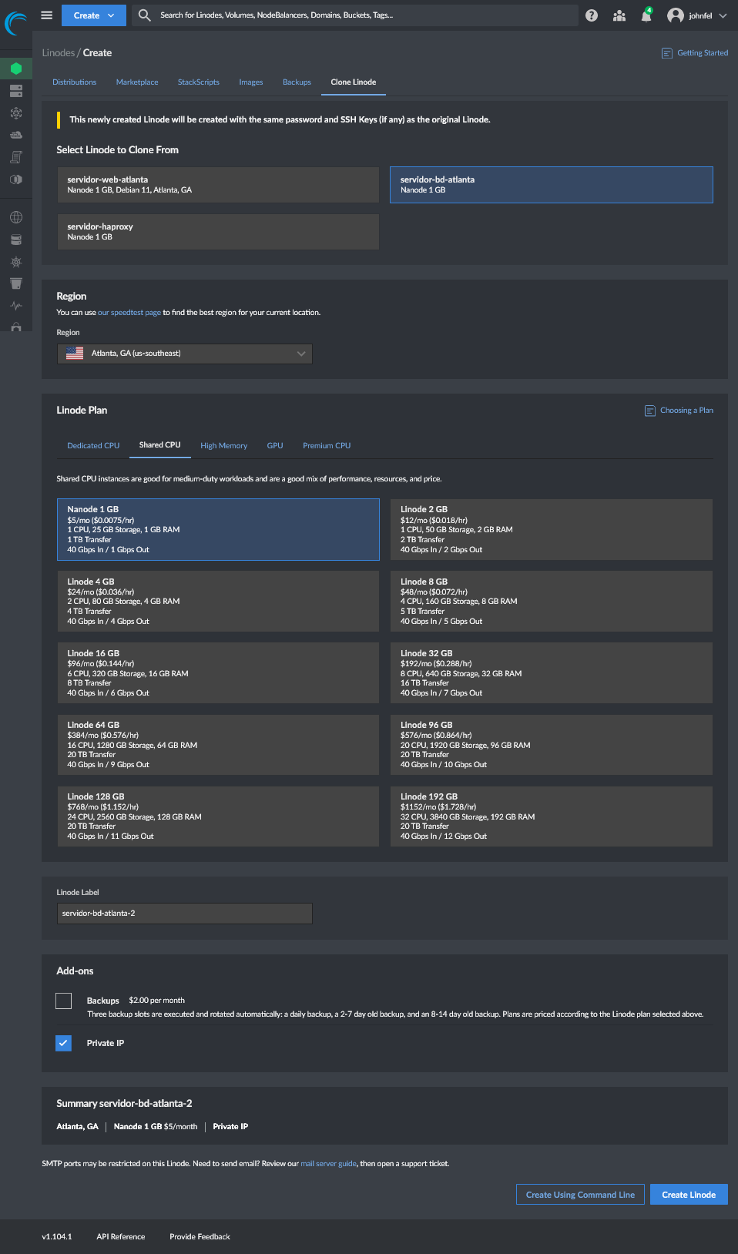This screenshot has height=1254, width=738.
Task: Open the Create dropdown button
Action: (94, 15)
